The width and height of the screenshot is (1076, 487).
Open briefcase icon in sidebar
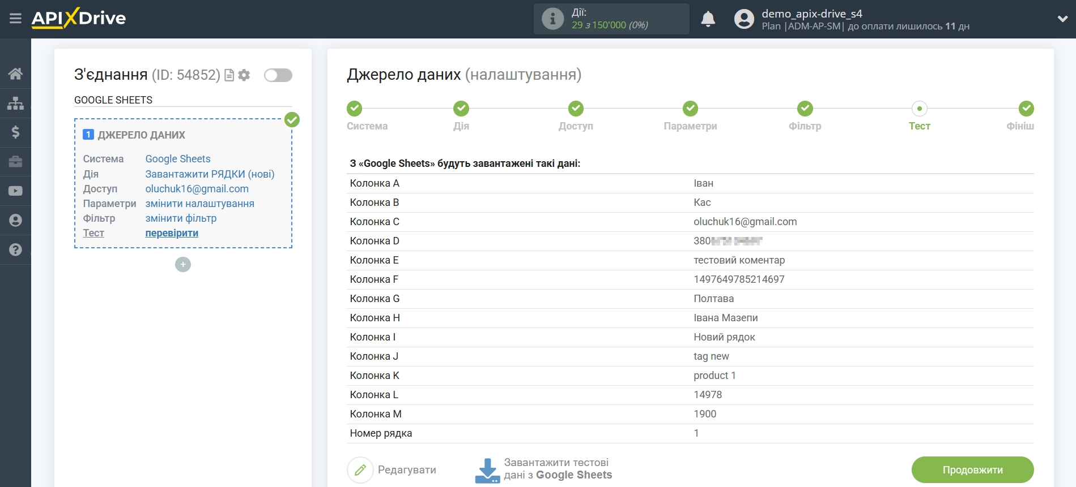click(x=15, y=162)
